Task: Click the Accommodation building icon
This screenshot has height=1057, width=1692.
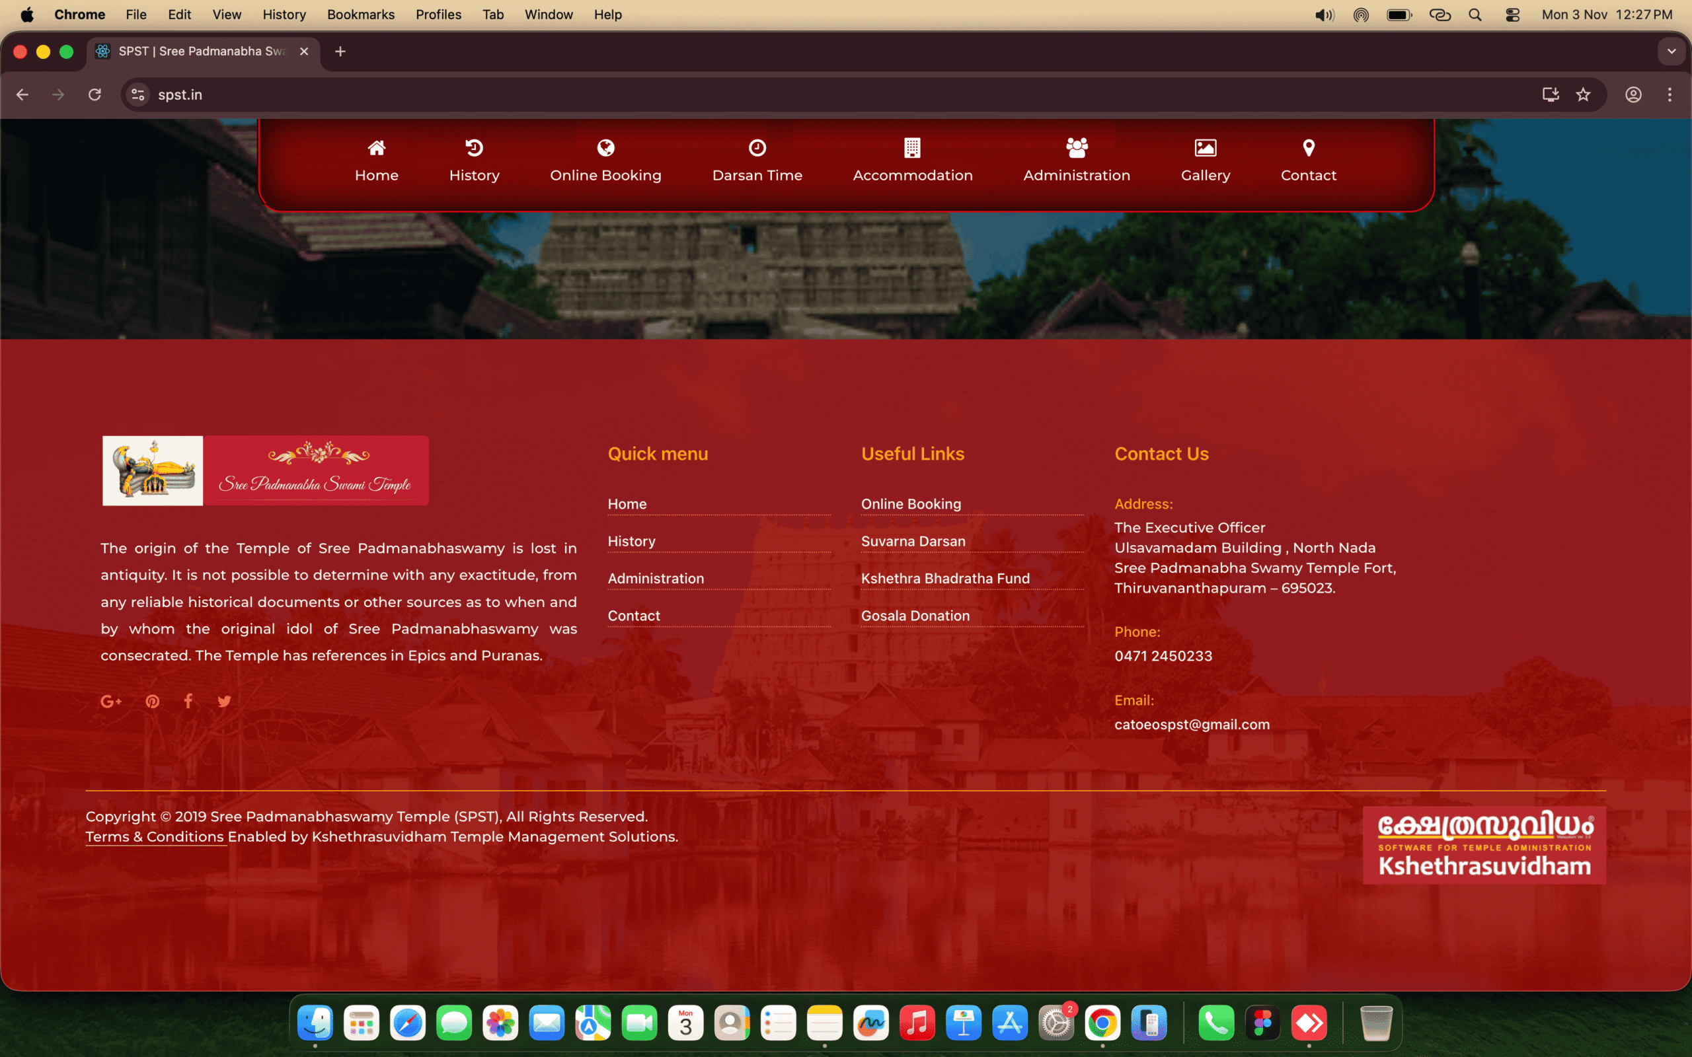Action: [x=912, y=147]
